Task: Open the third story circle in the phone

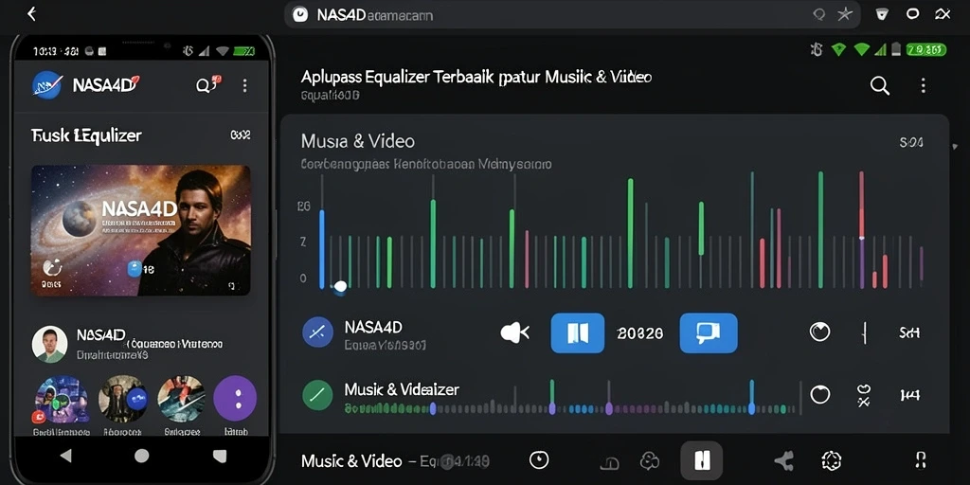Action: (181, 399)
